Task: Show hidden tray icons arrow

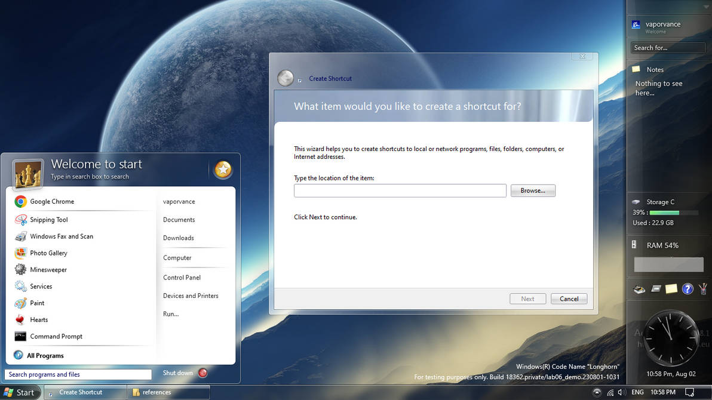Action: coord(597,392)
